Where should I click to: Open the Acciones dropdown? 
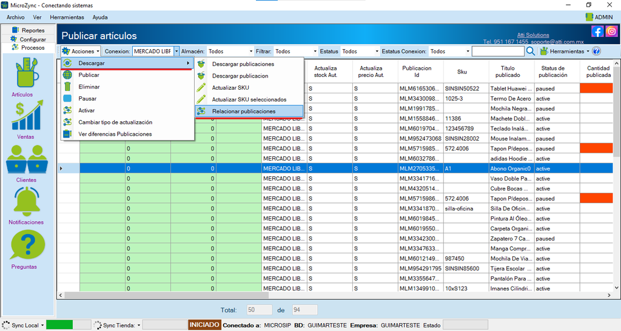tap(81, 51)
